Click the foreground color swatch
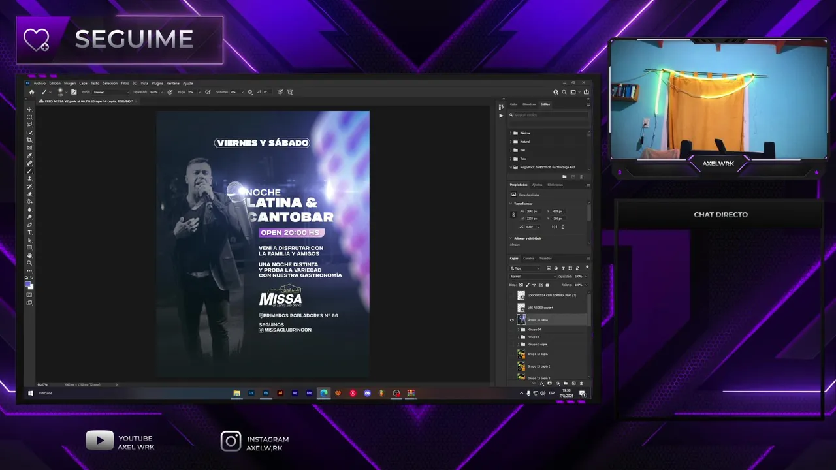Screen dimensions: 836x470 point(27,283)
